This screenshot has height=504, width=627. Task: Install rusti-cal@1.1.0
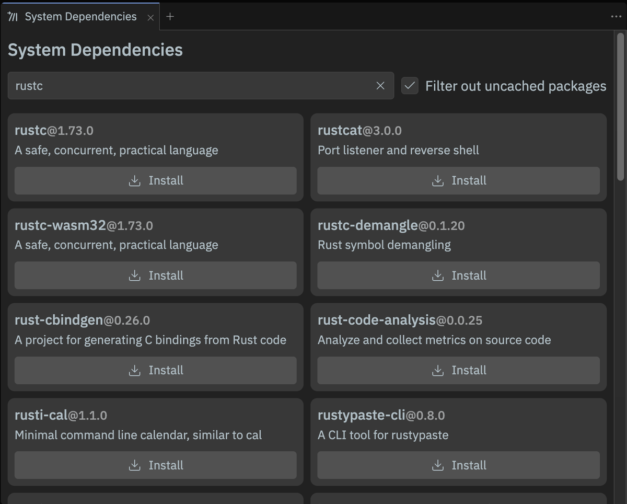(155, 465)
